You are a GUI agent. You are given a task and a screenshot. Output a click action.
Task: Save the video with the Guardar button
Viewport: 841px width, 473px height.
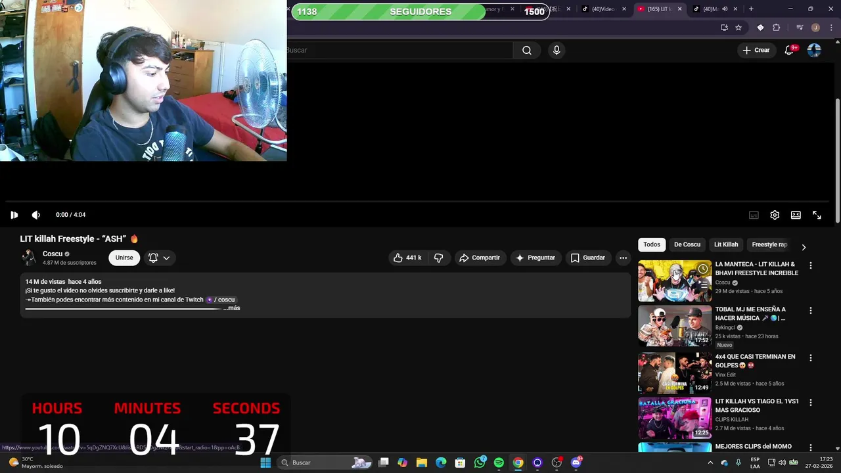[587, 258]
